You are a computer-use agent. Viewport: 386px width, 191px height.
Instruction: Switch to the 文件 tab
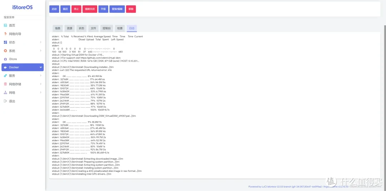(x=93, y=28)
